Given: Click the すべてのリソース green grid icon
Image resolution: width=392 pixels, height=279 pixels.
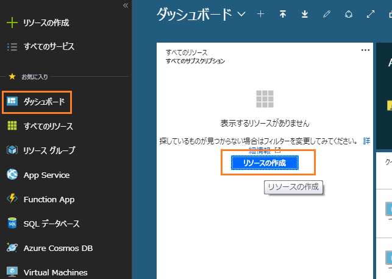Looking at the screenshot, I should (x=12, y=125).
